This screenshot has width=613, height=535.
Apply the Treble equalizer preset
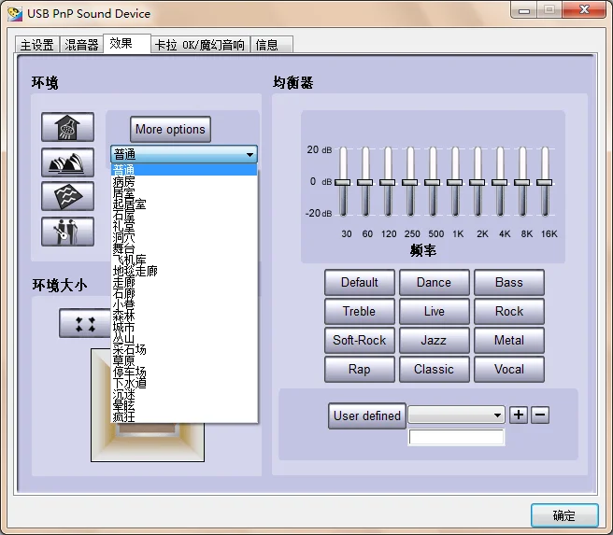(x=360, y=311)
